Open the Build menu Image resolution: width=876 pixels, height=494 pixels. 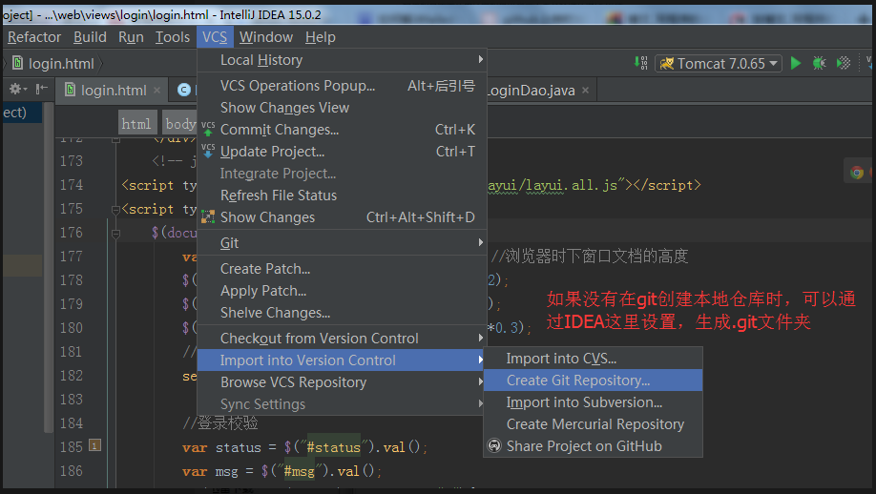click(x=90, y=37)
